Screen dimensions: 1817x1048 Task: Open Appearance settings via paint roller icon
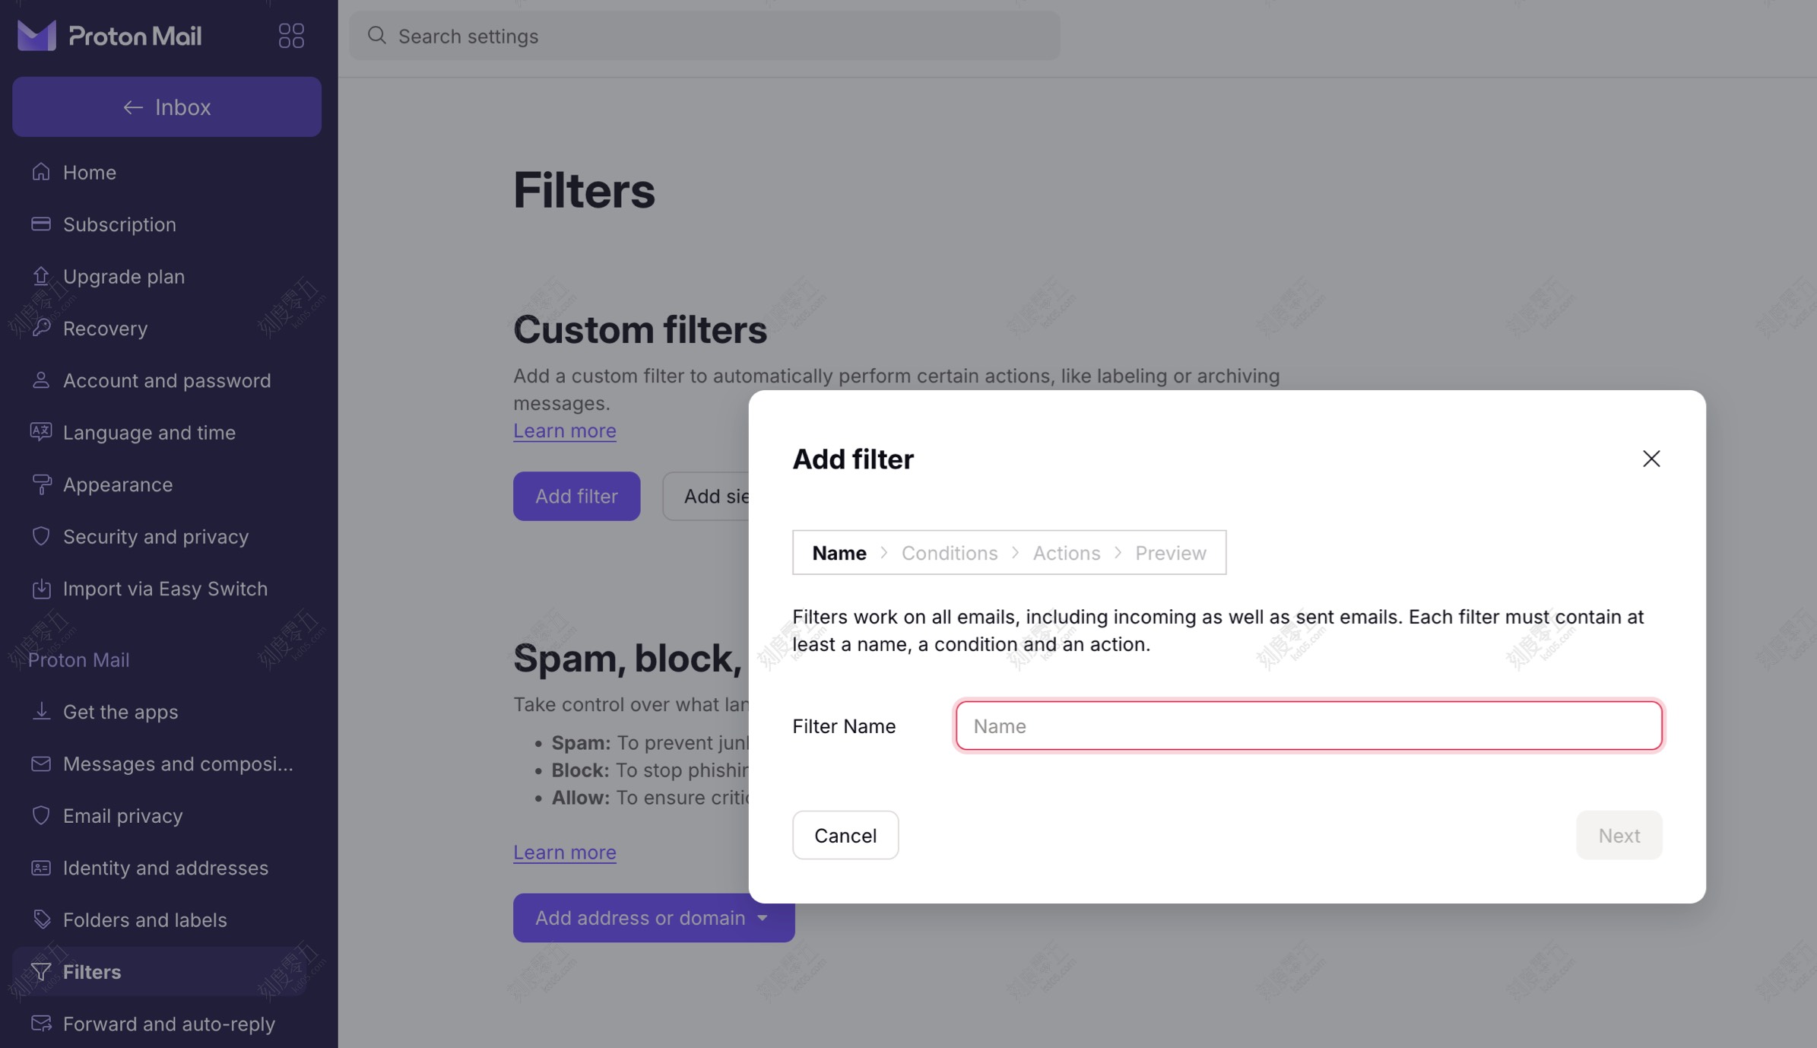42,484
